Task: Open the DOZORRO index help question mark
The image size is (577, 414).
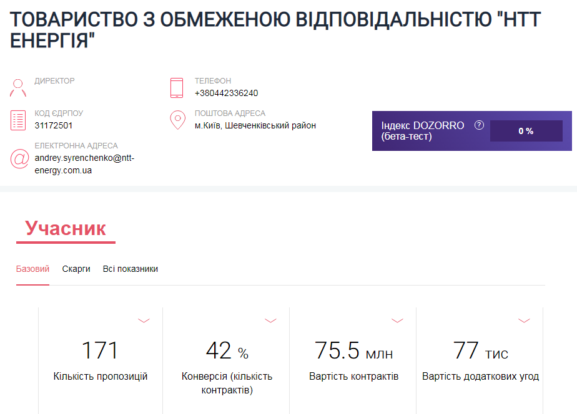Action: coord(479,125)
